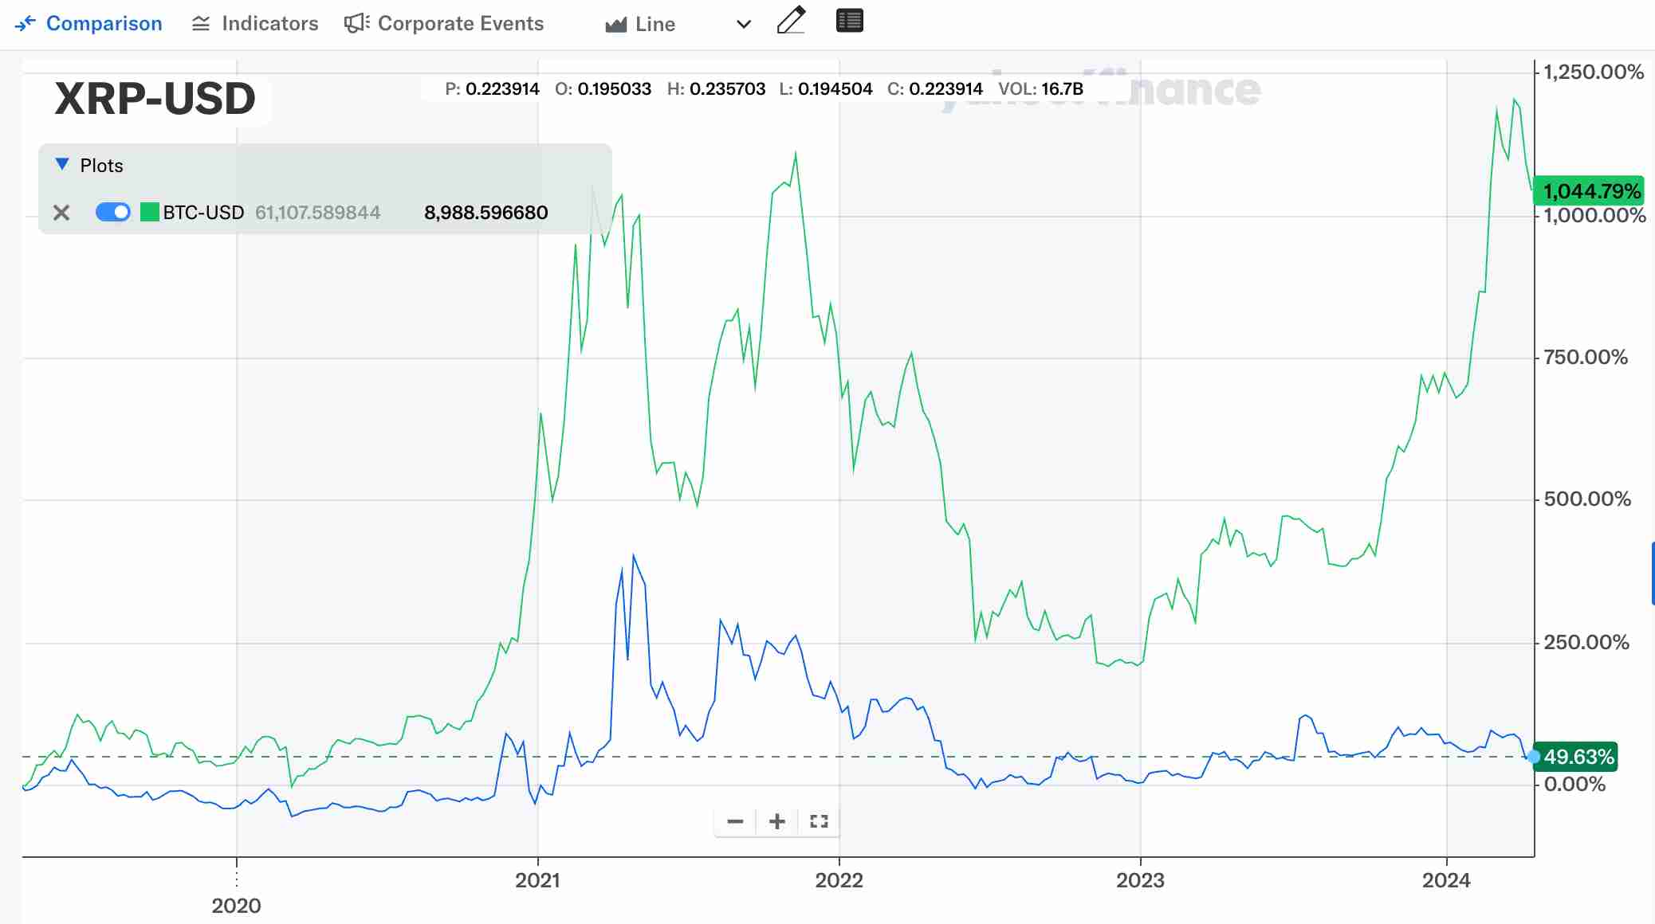Click the Comparison arrows icon
The height and width of the screenshot is (924, 1655).
(25, 24)
